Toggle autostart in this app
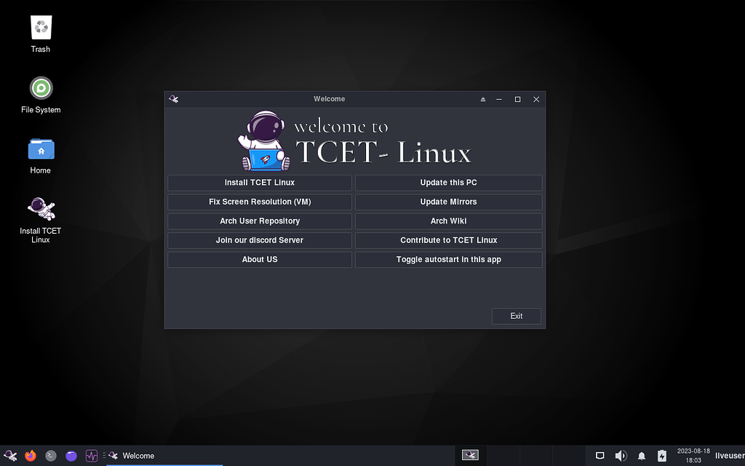Screen dimensions: 745x466 [448, 259]
